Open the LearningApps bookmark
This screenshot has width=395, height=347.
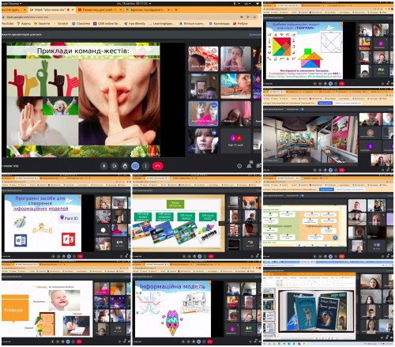161,24
